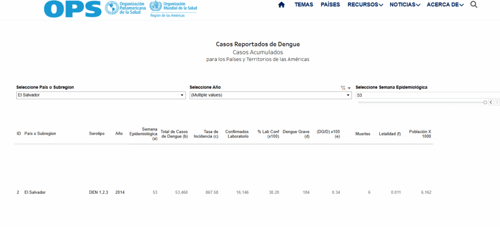Screen dimensions: 500x227
Task: Click the 'Confirmados Laboratorio' column header
Action: [x=237, y=134]
